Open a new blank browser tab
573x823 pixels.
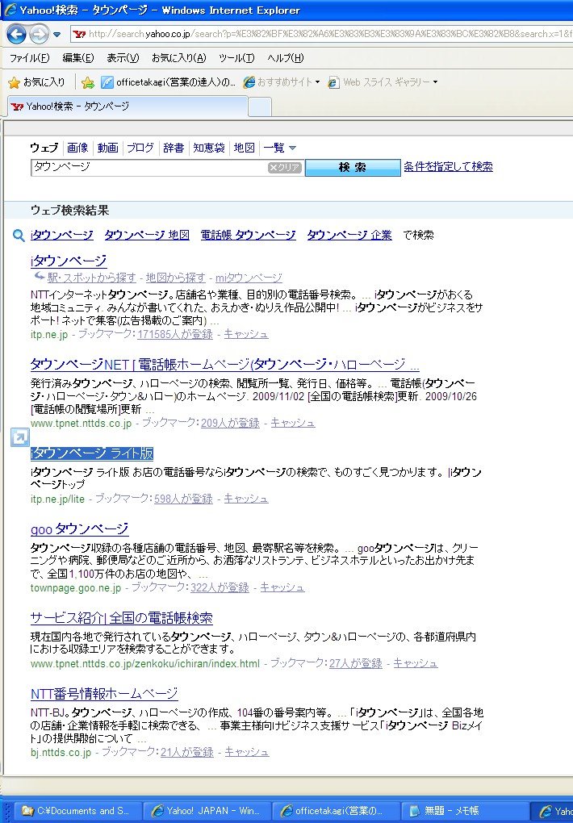259,107
